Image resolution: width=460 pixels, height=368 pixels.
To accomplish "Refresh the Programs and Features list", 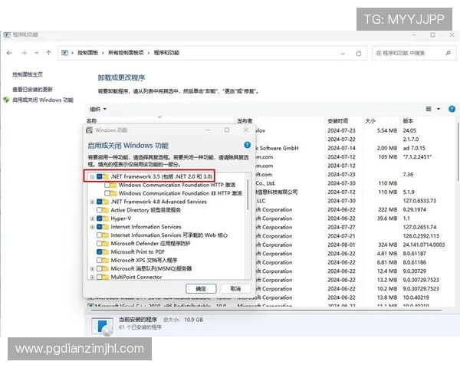I will [359, 54].
